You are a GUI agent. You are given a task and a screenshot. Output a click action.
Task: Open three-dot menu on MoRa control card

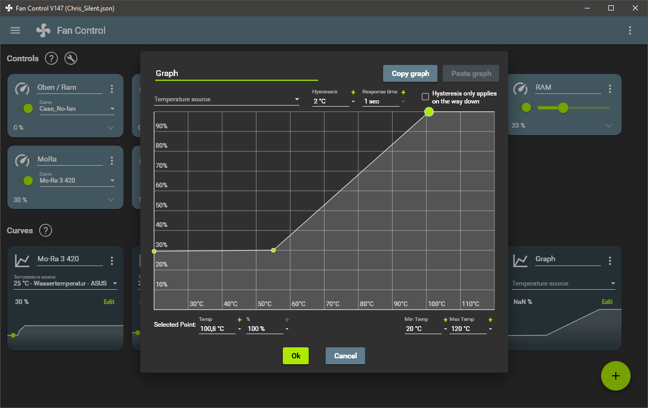112,160
